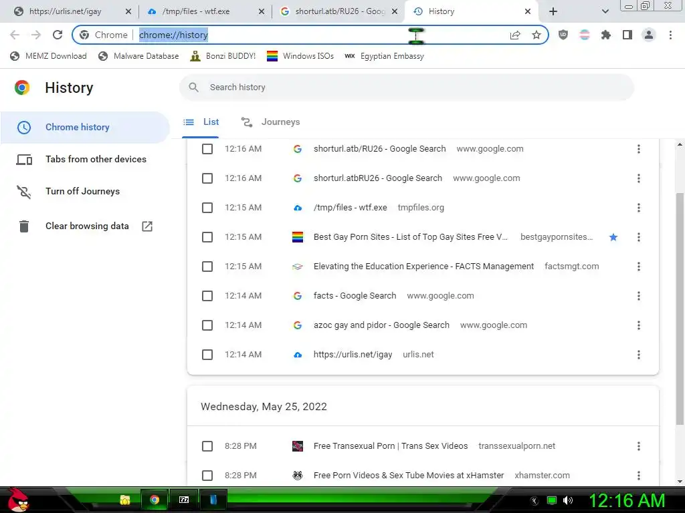685x513 pixels.
Task: Click the external link icon beside Clear browsing data
Action: 147,226
